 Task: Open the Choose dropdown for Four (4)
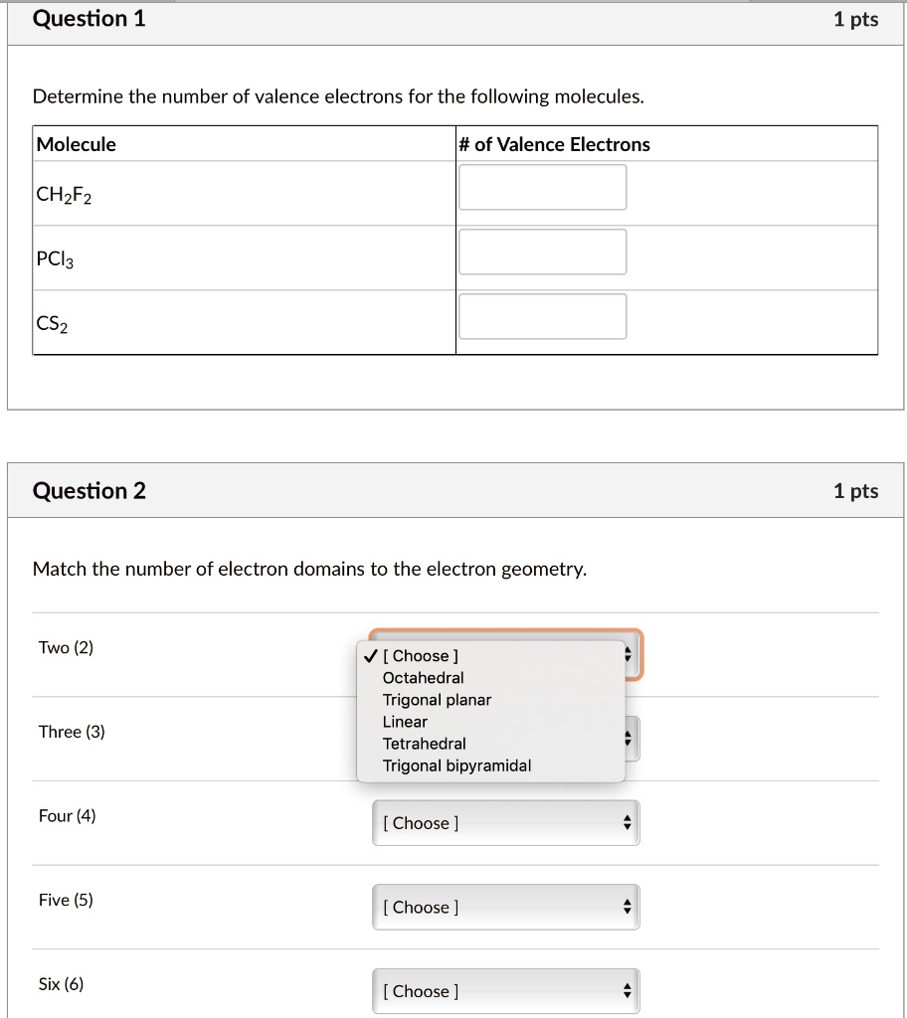[x=505, y=822]
